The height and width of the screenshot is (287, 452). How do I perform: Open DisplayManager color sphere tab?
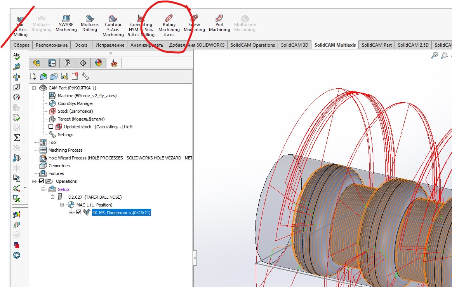pos(99,63)
